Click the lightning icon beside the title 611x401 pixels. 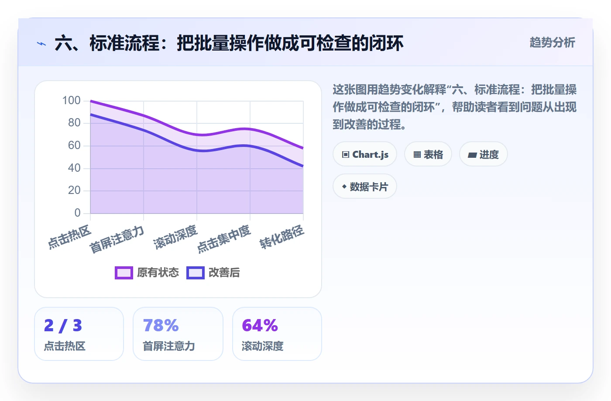point(41,44)
